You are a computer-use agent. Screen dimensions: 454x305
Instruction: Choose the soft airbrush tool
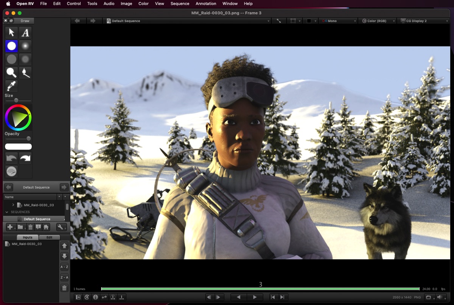[25, 46]
